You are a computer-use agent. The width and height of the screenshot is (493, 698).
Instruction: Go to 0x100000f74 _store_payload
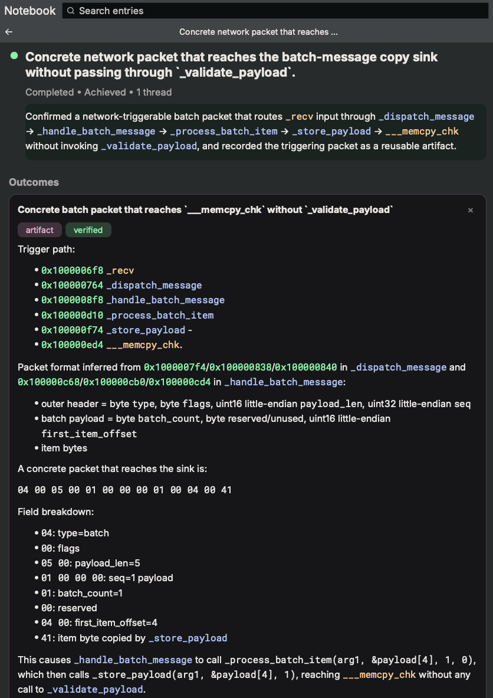point(113,330)
